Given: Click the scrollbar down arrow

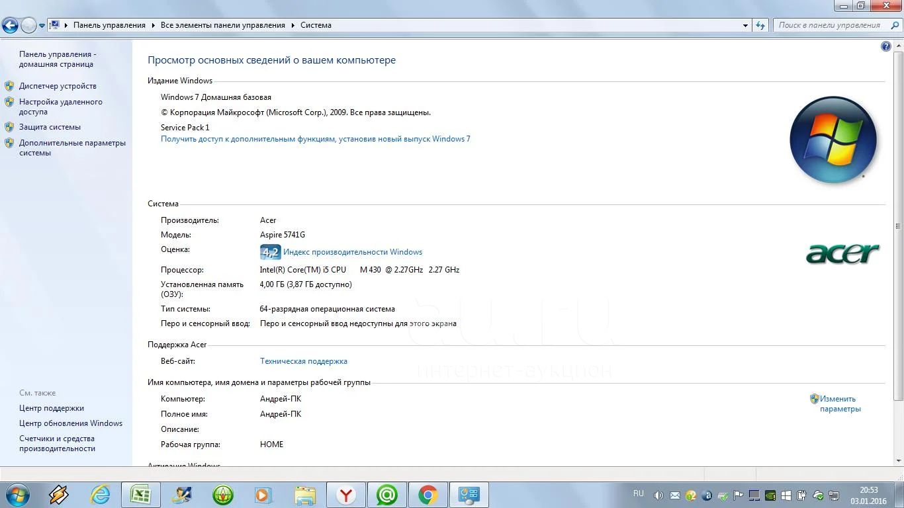Looking at the screenshot, I should [x=898, y=461].
